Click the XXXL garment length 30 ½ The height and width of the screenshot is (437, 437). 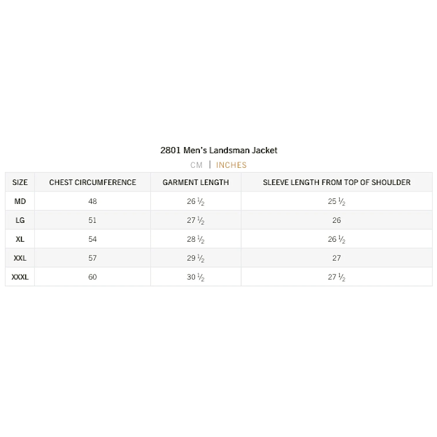[196, 277]
